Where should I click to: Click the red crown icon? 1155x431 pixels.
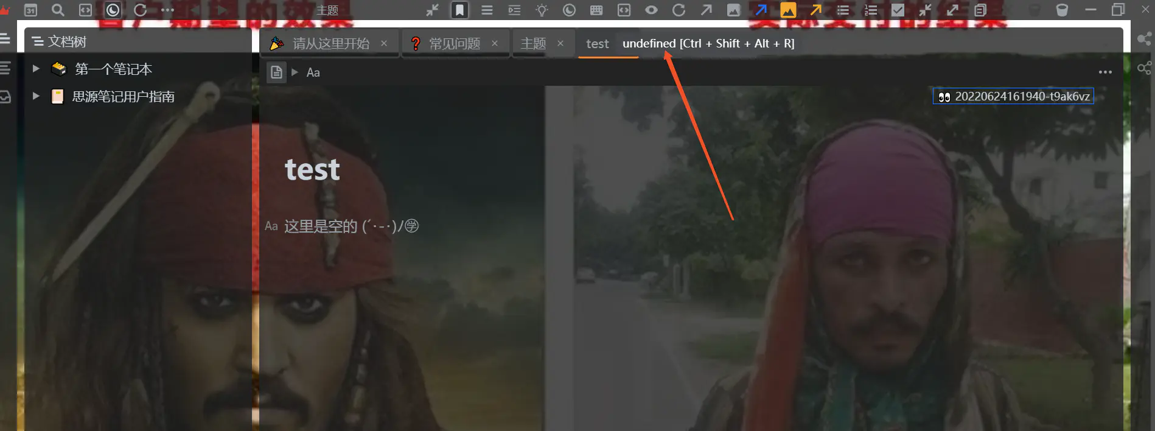tap(4, 10)
